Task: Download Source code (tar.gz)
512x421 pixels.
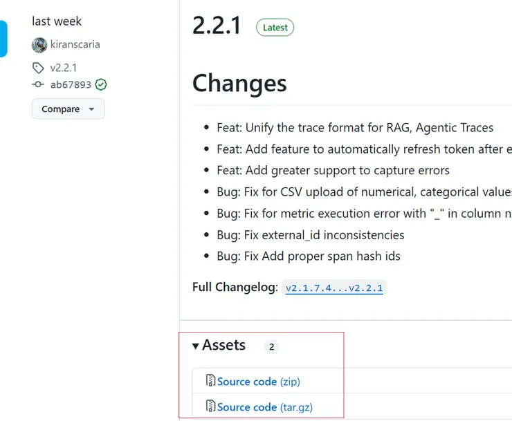Action: click(x=264, y=407)
